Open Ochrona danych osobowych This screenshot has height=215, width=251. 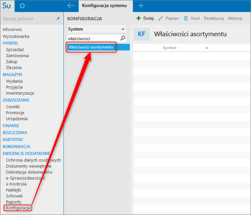point(33,160)
